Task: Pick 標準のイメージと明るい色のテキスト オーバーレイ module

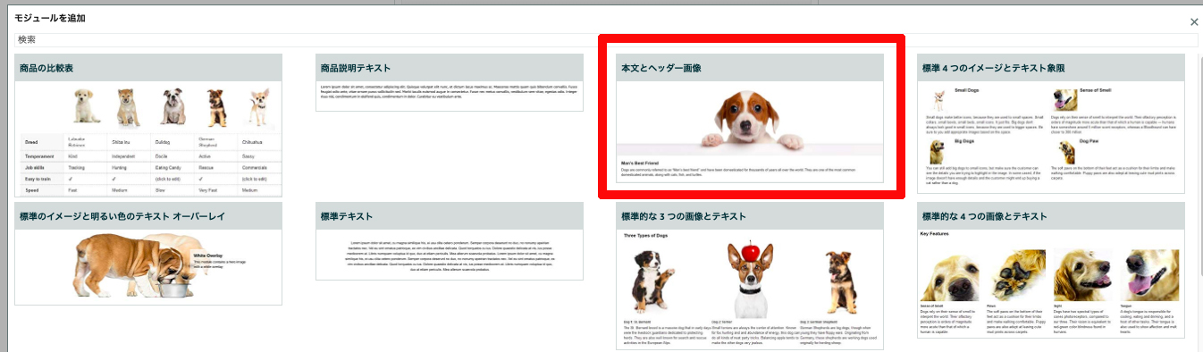Action: pos(148,254)
